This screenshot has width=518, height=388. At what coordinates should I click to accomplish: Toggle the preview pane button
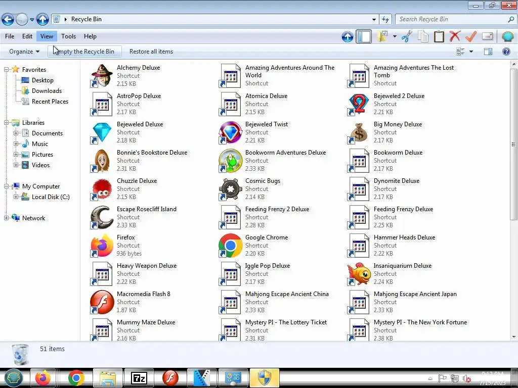point(488,52)
